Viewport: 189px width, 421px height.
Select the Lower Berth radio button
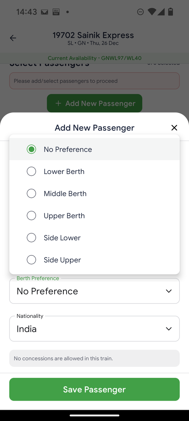click(x=31, y=172)
